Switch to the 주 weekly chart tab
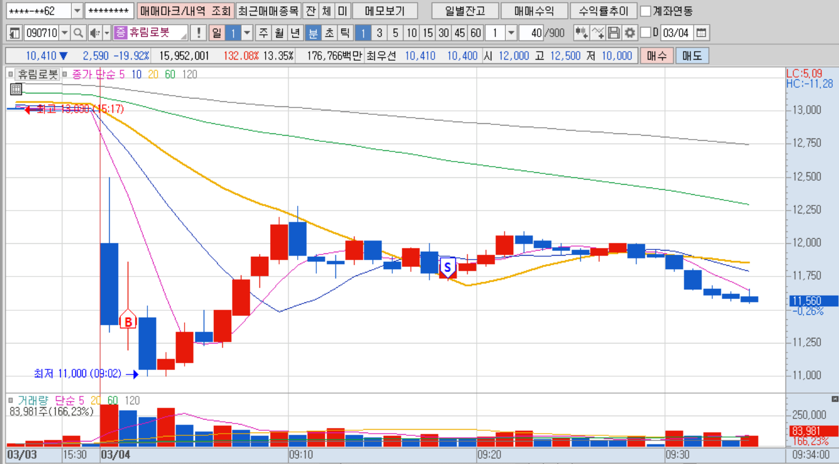The width and height of the screenshot is (839, 464). point(263,33)
